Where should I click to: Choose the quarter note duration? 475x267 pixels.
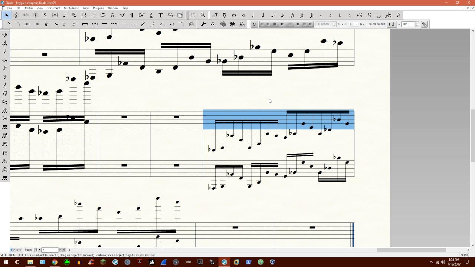point(263,15)
